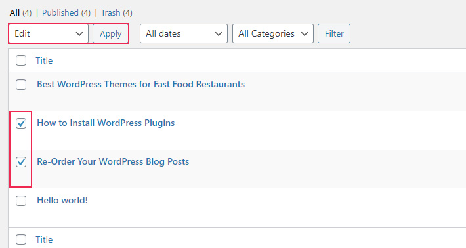Click the Apply button

(x=110, y=33)
